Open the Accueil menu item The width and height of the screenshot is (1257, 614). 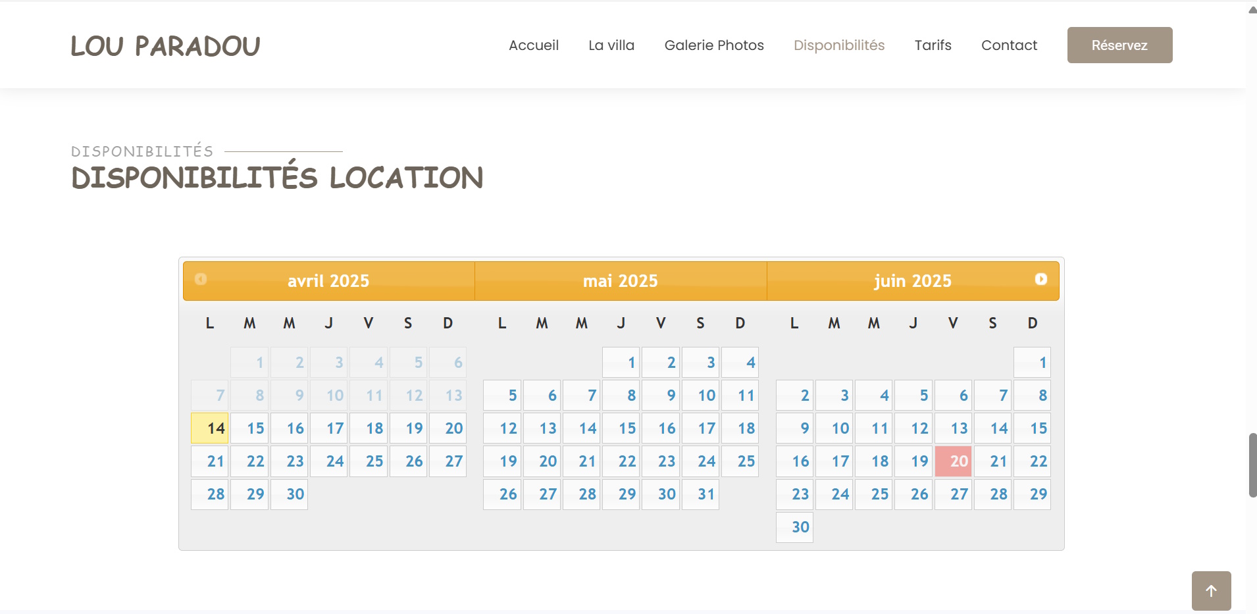533,45
